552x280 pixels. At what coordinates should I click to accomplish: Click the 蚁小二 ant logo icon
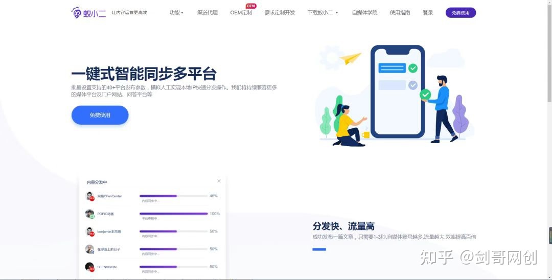tap(76, 13)
